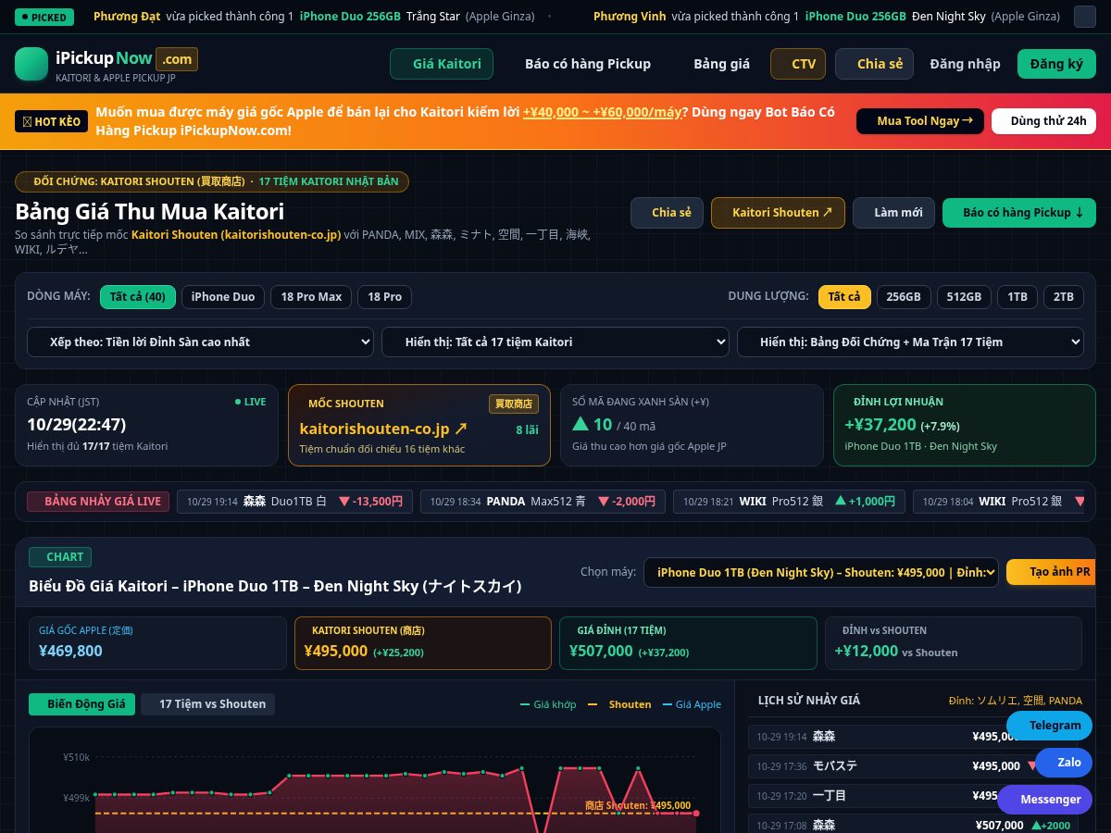The image size is (1111, 833).
Task: Open the Kaitori Shouten external link button
Action: [778, 212]
